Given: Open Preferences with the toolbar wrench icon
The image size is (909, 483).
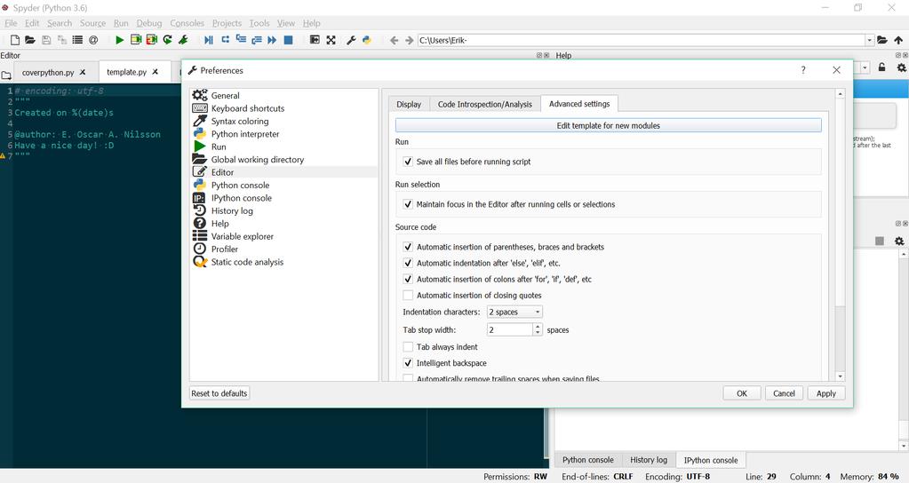Looking at the screenshot, I should [351, 40].
